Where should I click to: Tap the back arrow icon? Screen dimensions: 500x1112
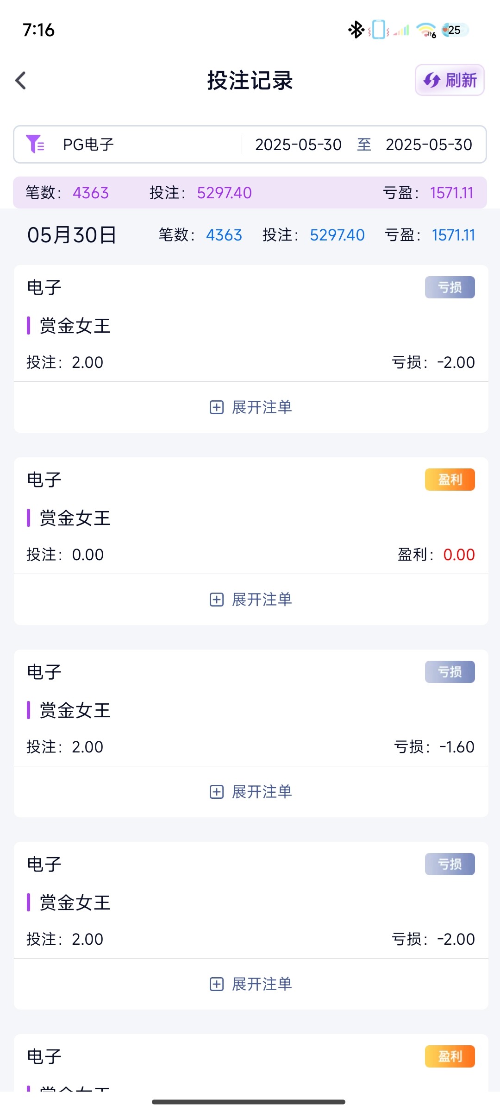point(21,81)
